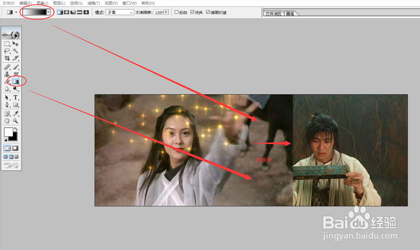The height and width of the screenshot is (250, 420).
Task: Select the Pen tool
Action: (x=7, y=105)
